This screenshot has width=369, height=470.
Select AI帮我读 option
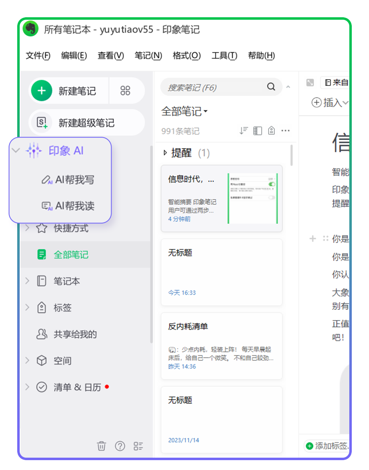tap(68, 206)
